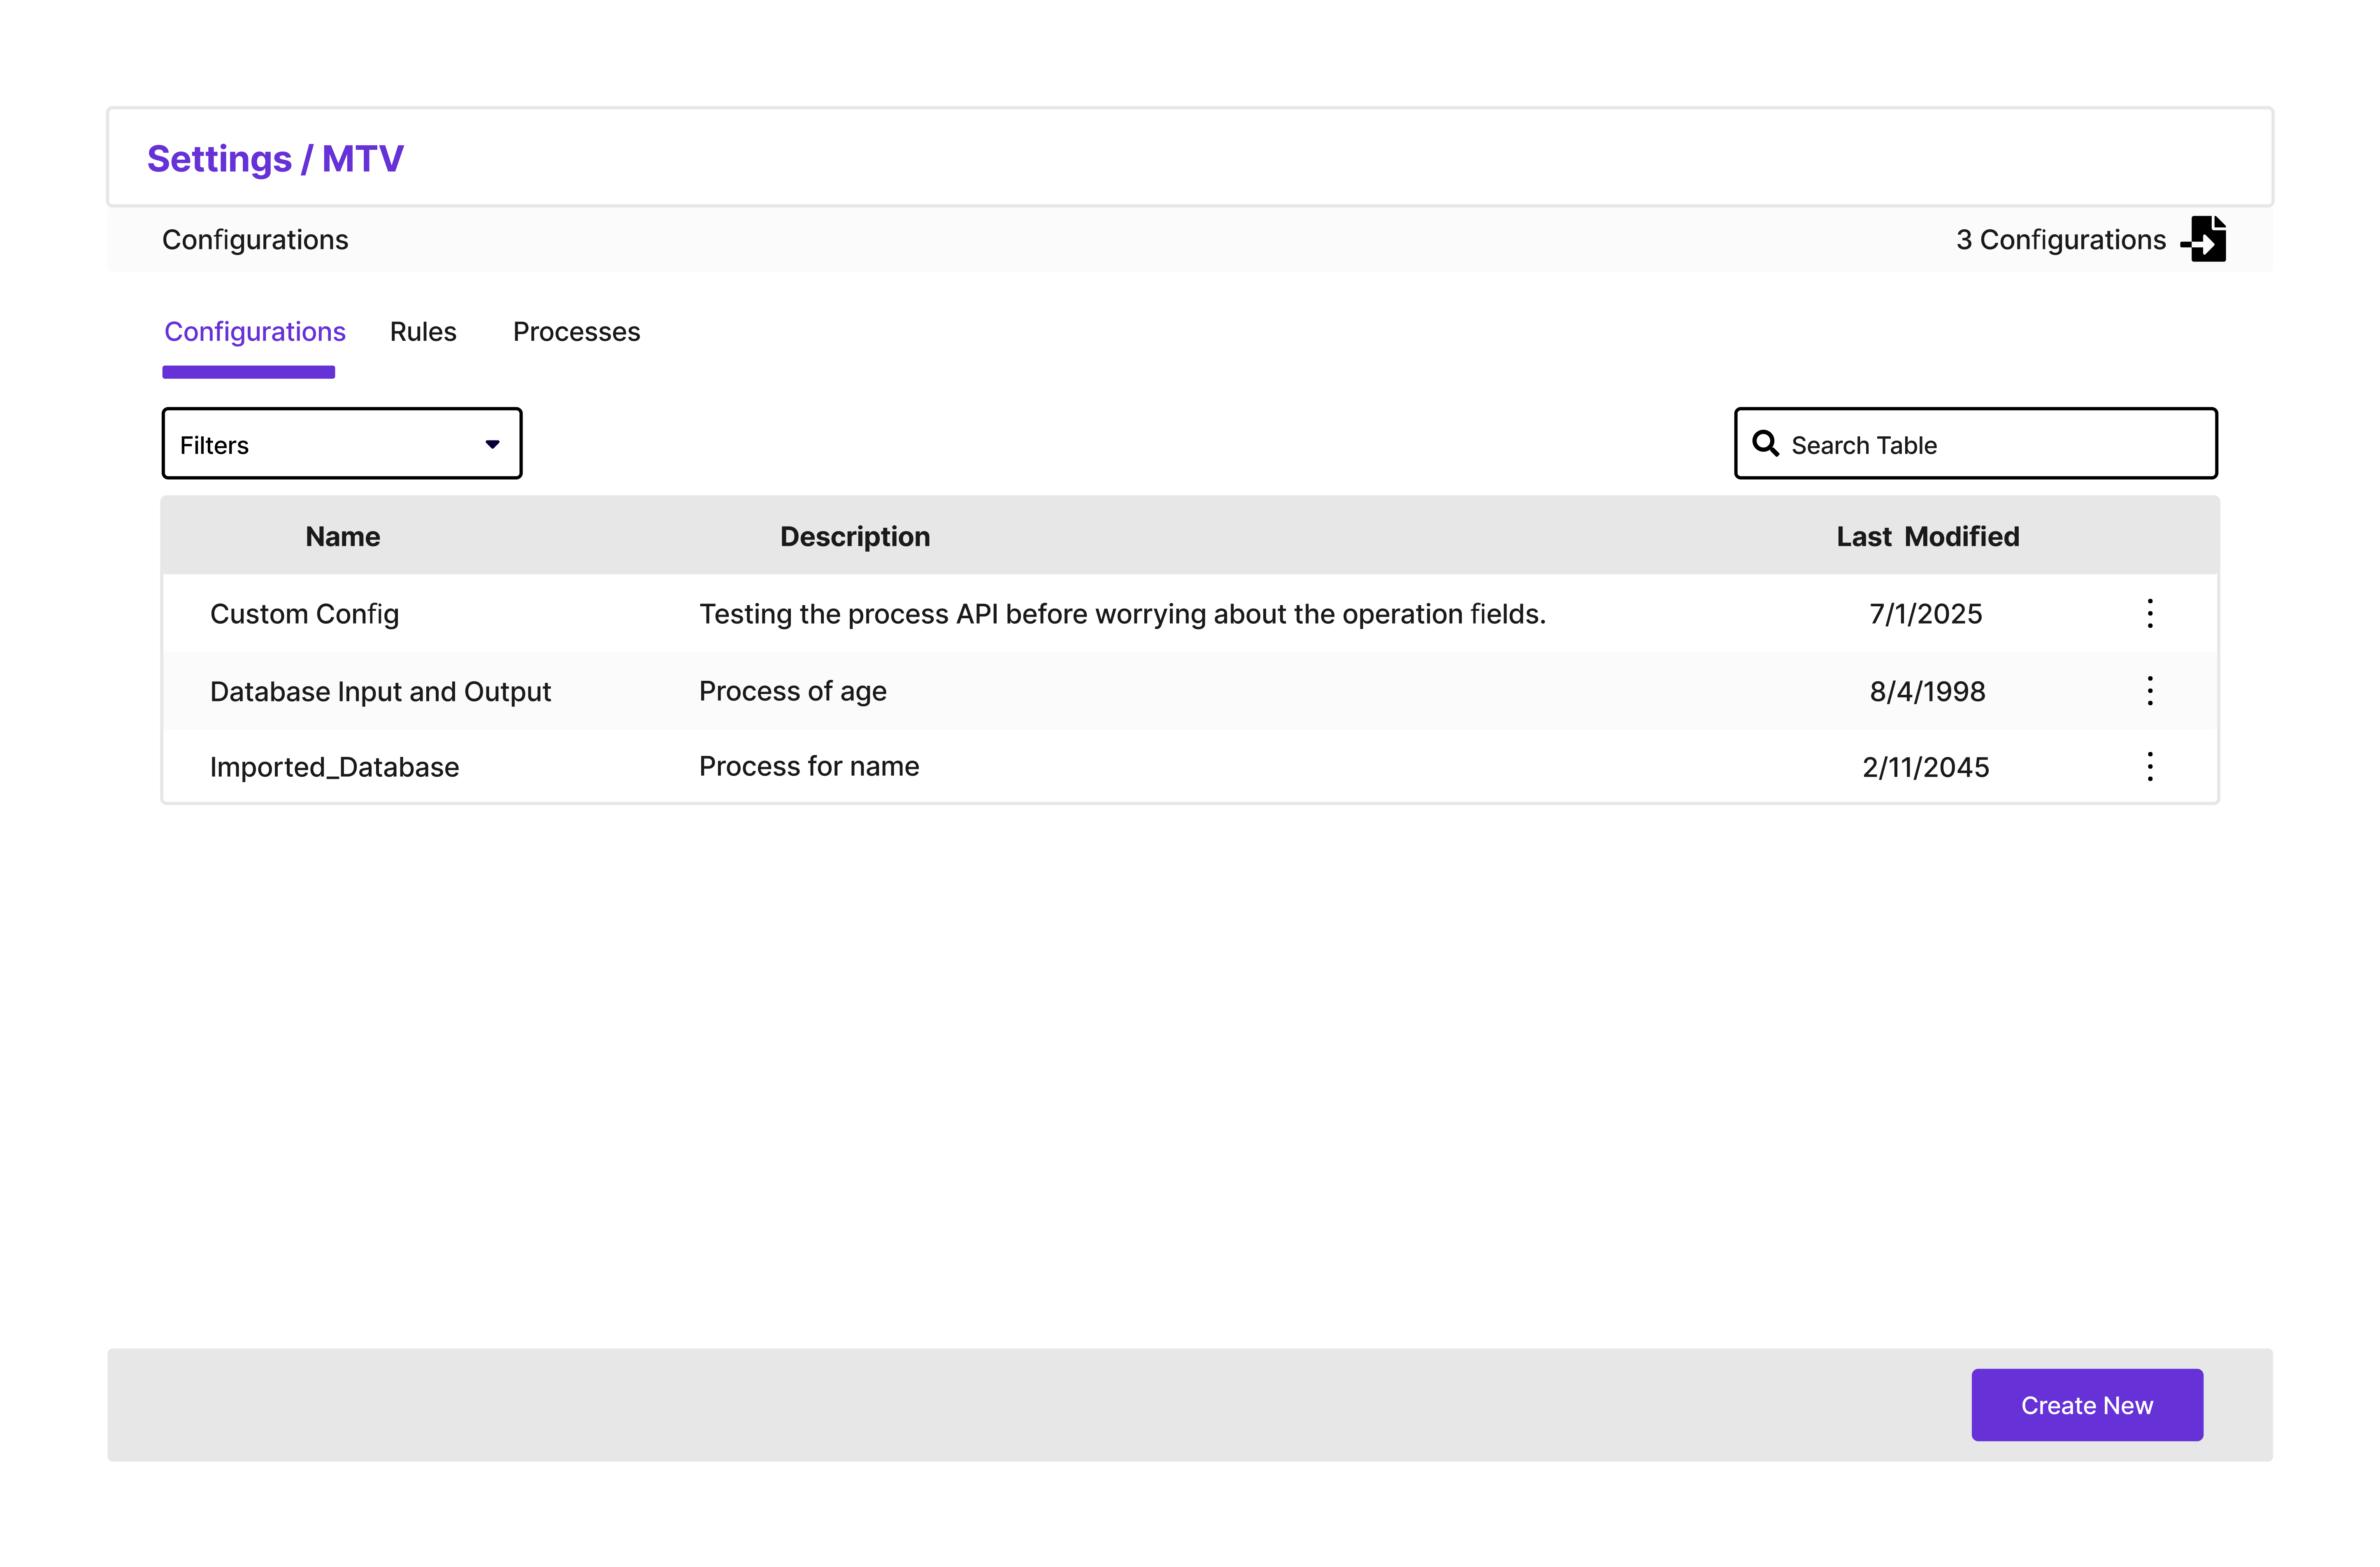This screenshot has height=1567, width=2380.
Task: Sort by the Name column header
Action: (342, 537)
